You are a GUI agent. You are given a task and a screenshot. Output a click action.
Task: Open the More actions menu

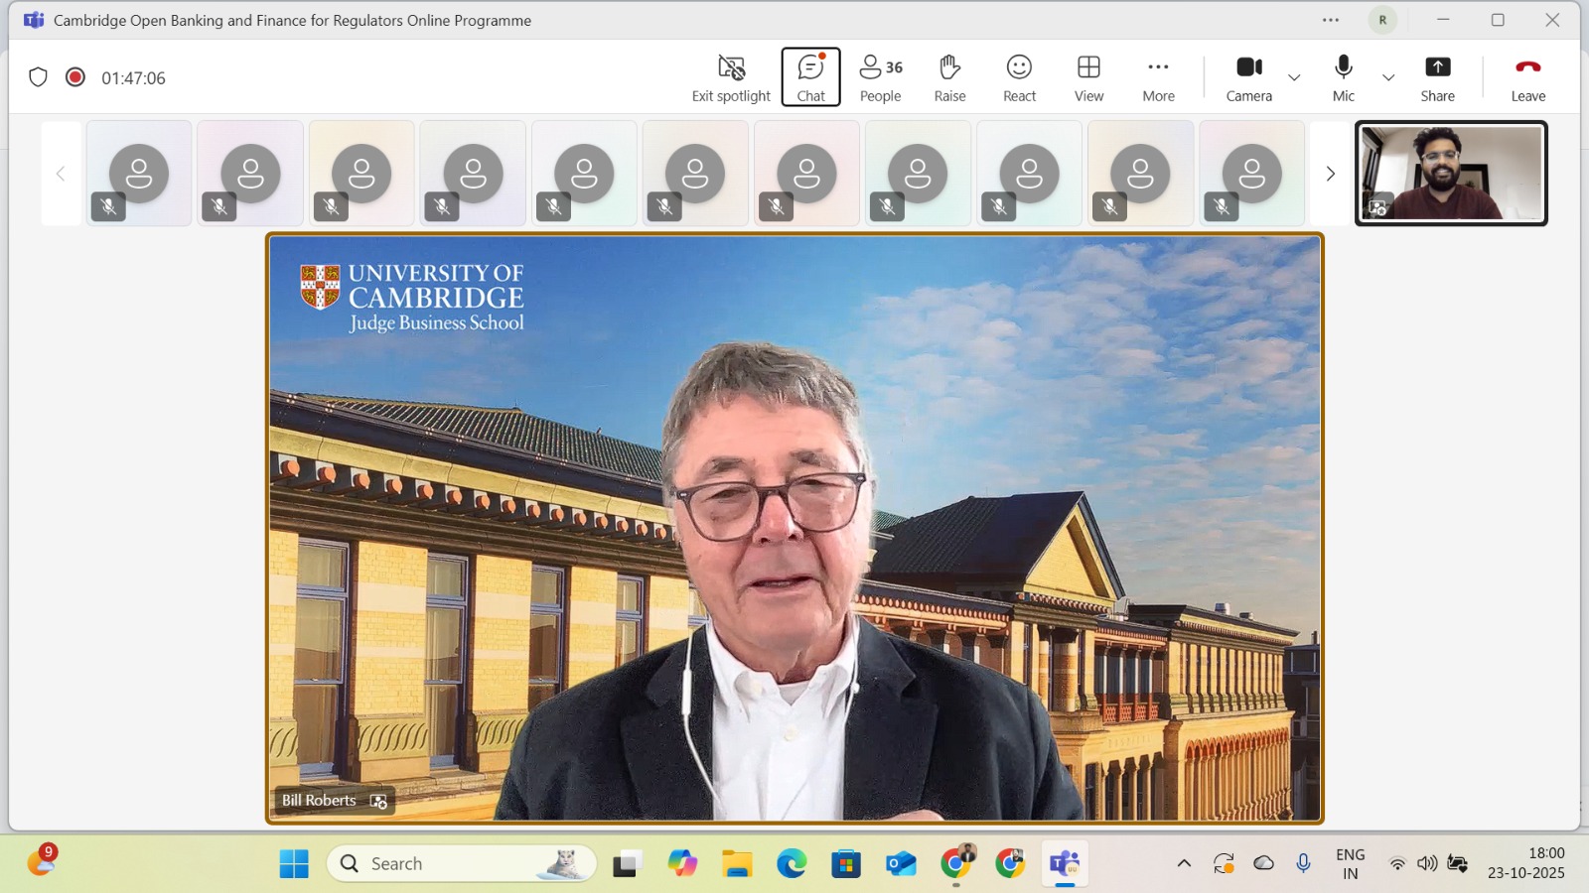(1158, 77)
